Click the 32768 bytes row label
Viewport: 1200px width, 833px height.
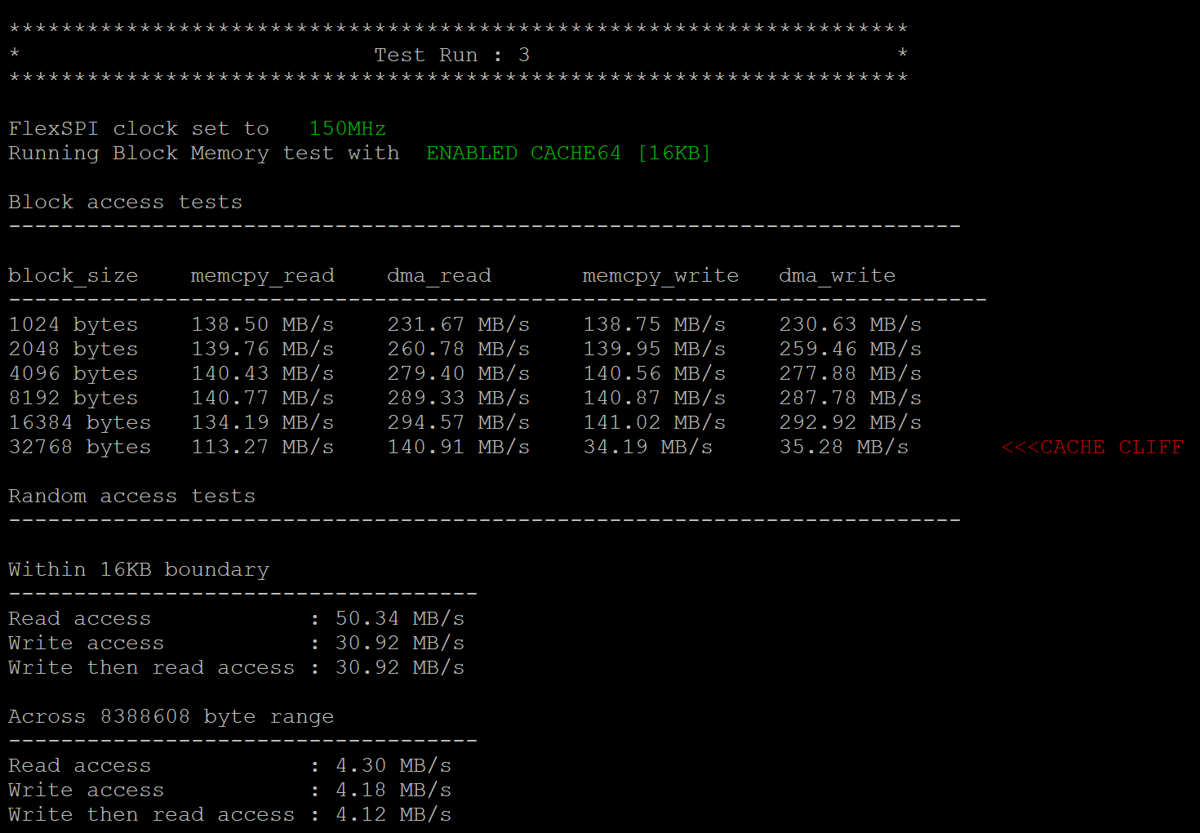pyautogui.click(x=79, y=447)
